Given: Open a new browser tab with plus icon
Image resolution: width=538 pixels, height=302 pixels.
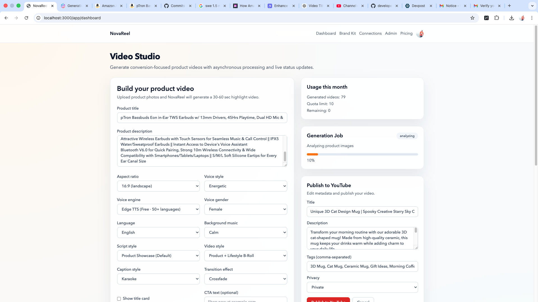Looking at the screenshot, I should (509, 6).
